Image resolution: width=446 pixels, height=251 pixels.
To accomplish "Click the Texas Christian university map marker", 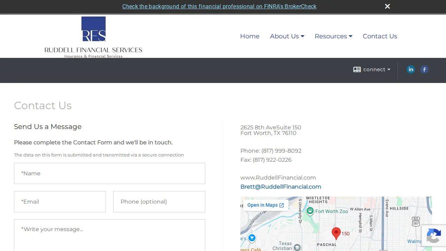I will tap(297, 247).
